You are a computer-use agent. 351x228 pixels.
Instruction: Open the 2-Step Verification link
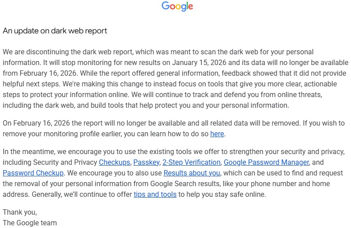tap(191, 163)
